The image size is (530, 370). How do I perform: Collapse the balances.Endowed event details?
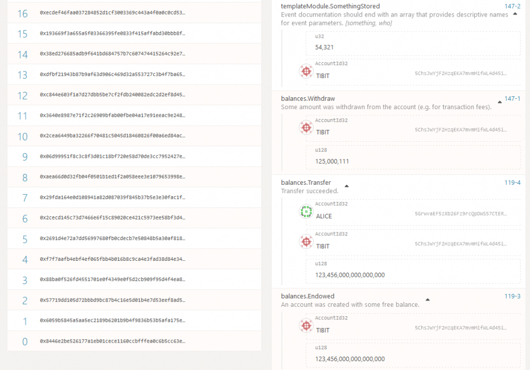pyautogui.click(x=428, y=300)
